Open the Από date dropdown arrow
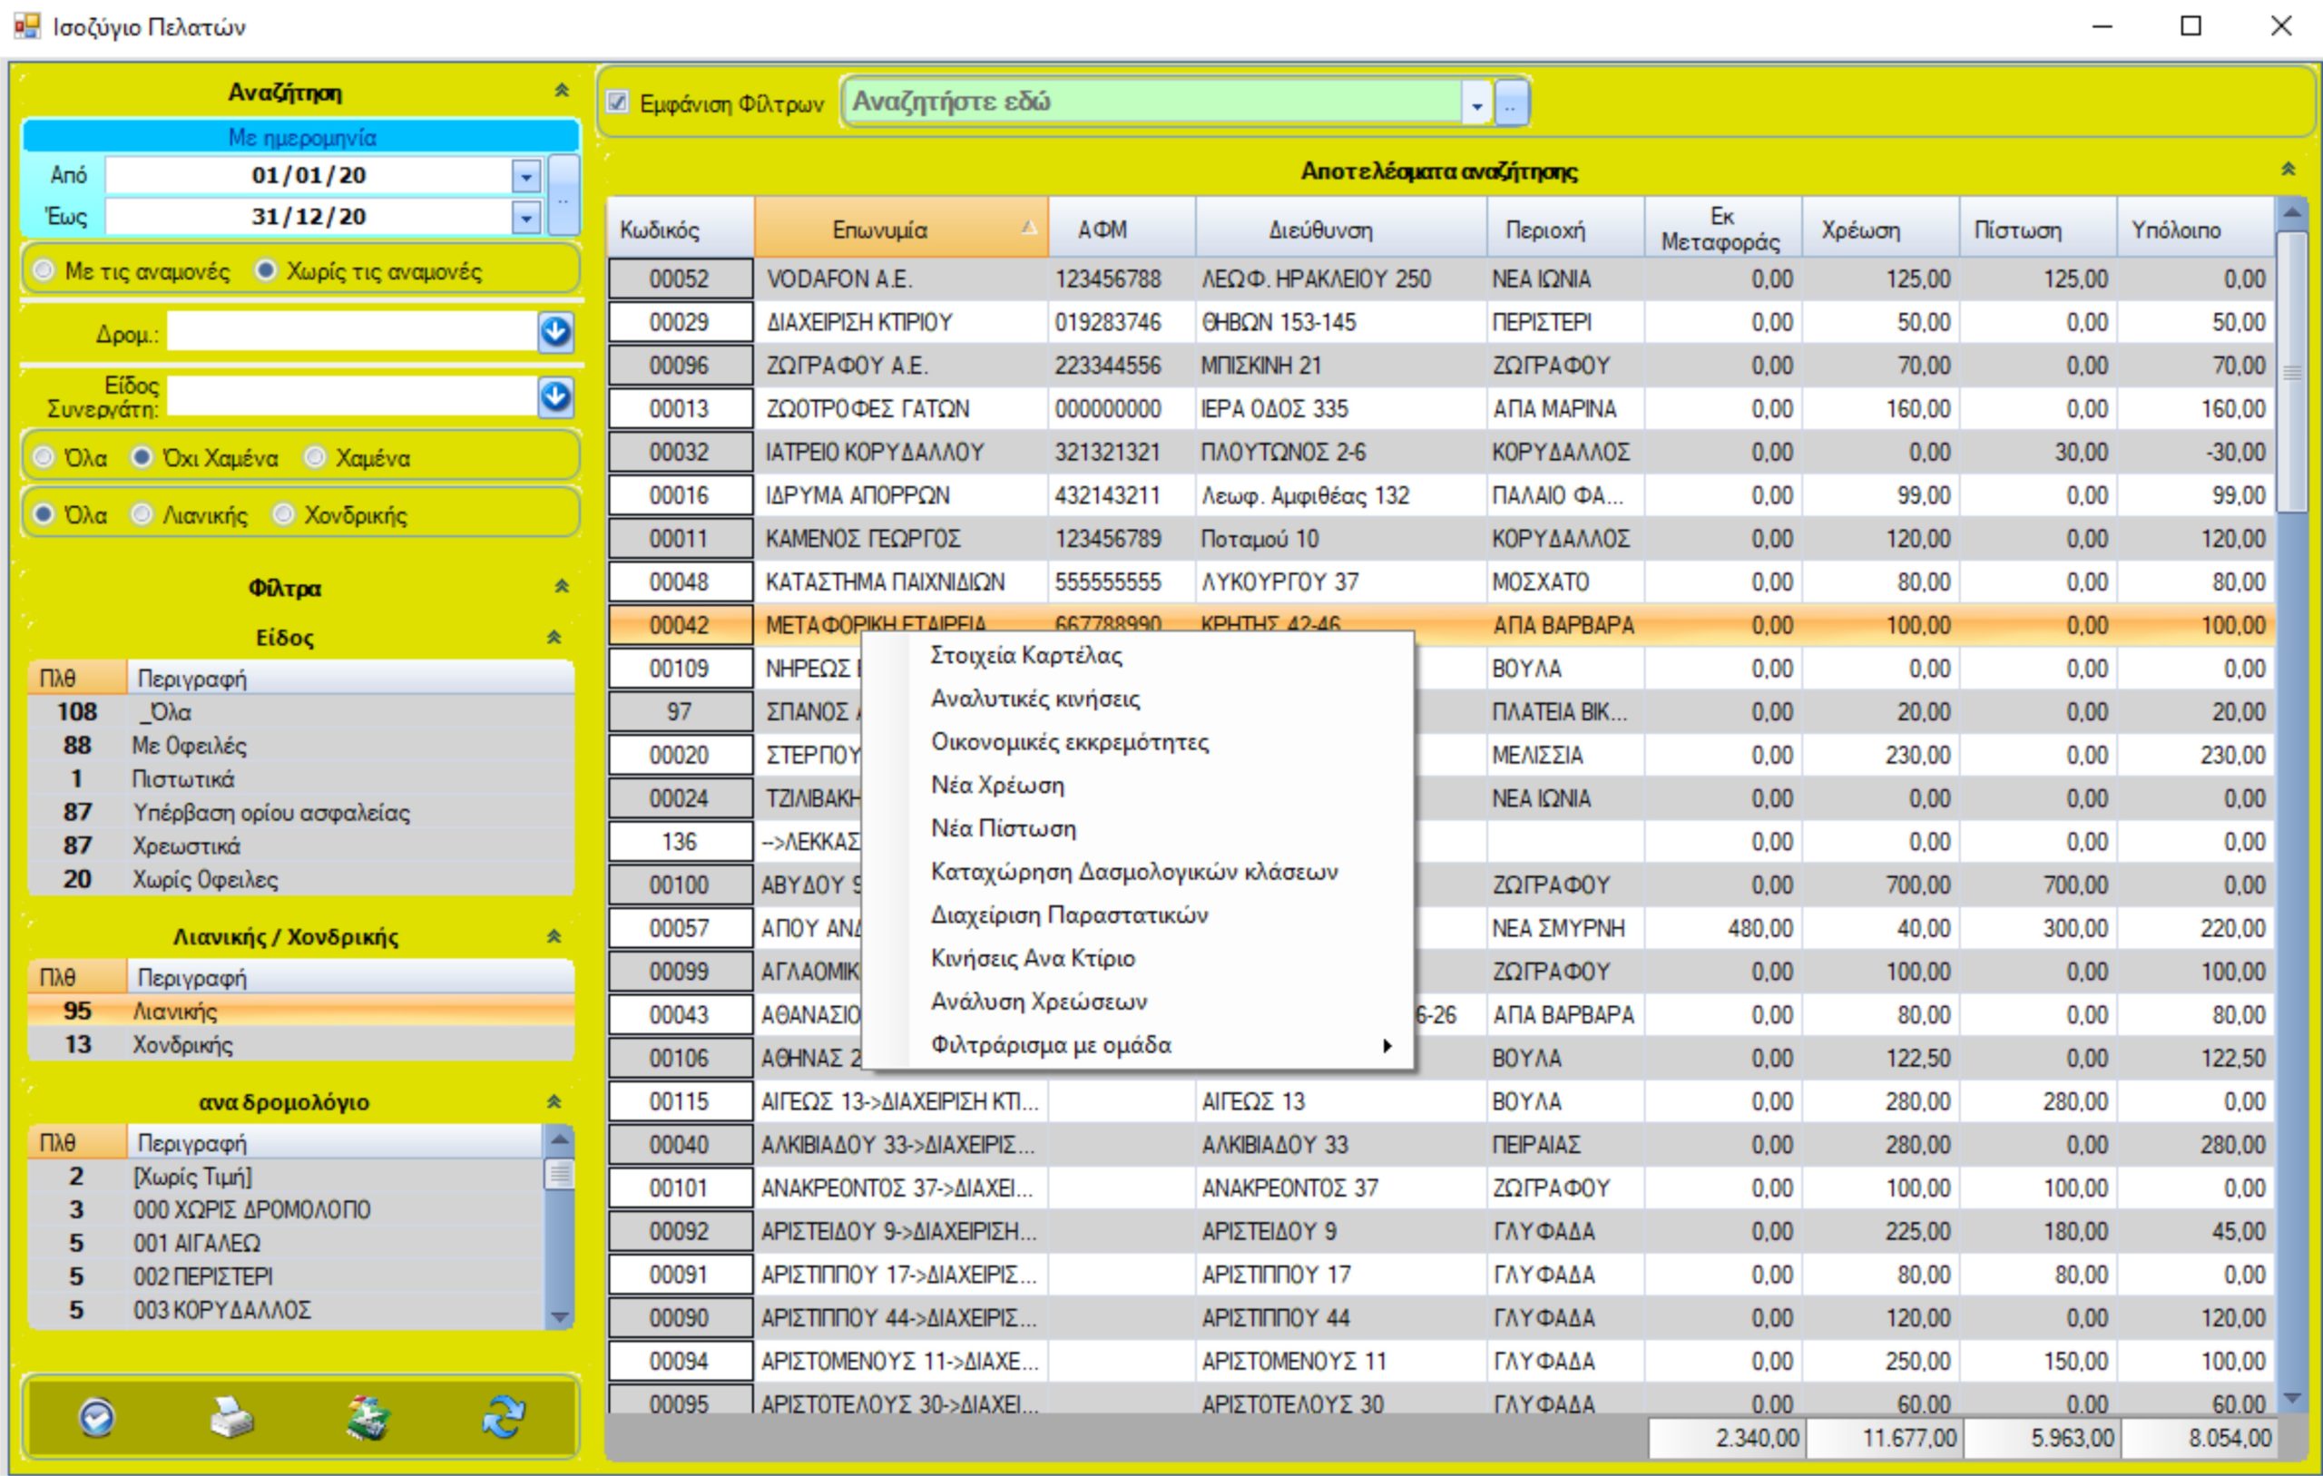The image size is (2323, 1476). 525,176
